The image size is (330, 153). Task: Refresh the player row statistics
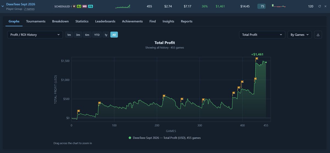click(320, 6)
